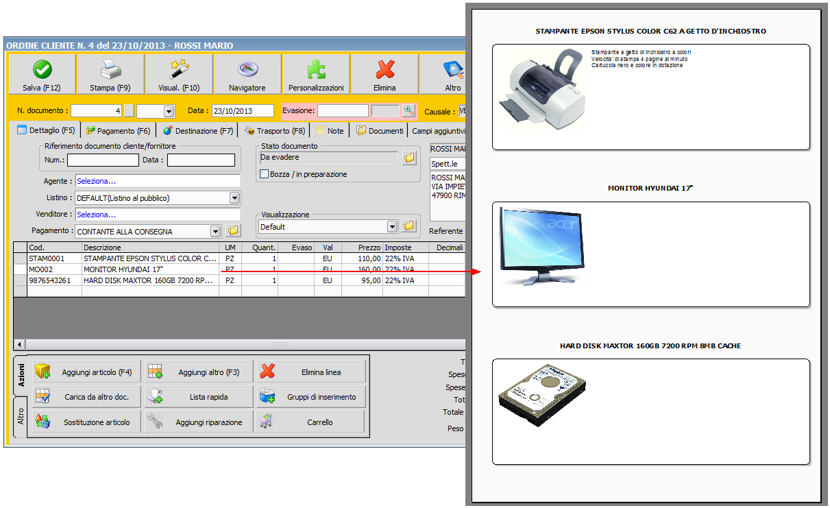Click Aggiungi altro (F3) button
This screenshot has height=508, width=830.
[199, 372]
